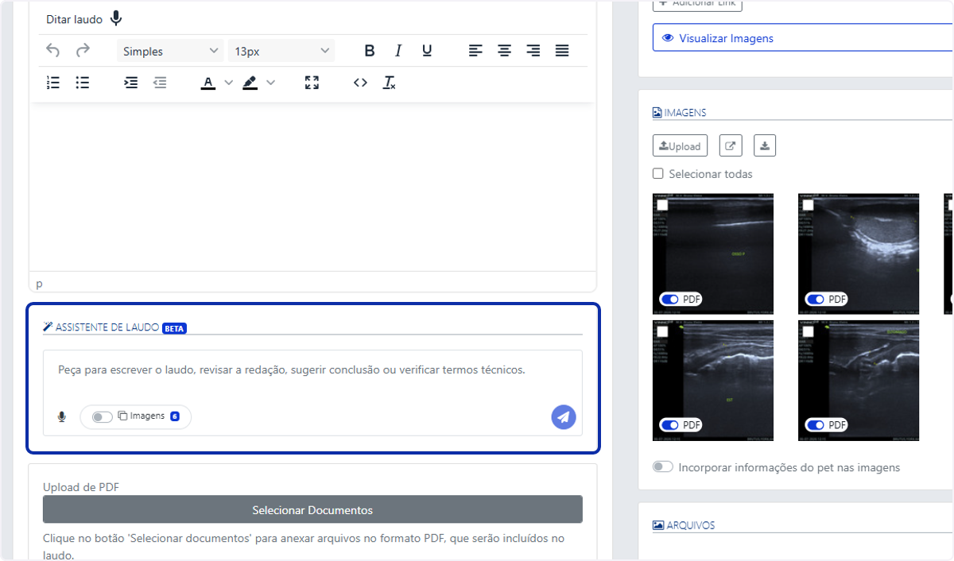Click the Selecionar Documentos button
Image resolution: width=954 pixels, height=561 pixels.
tap(312, 509)
